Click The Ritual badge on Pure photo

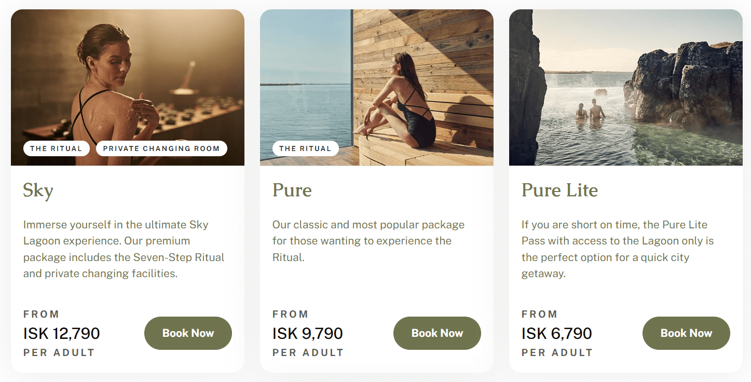(x=305, y=148)
